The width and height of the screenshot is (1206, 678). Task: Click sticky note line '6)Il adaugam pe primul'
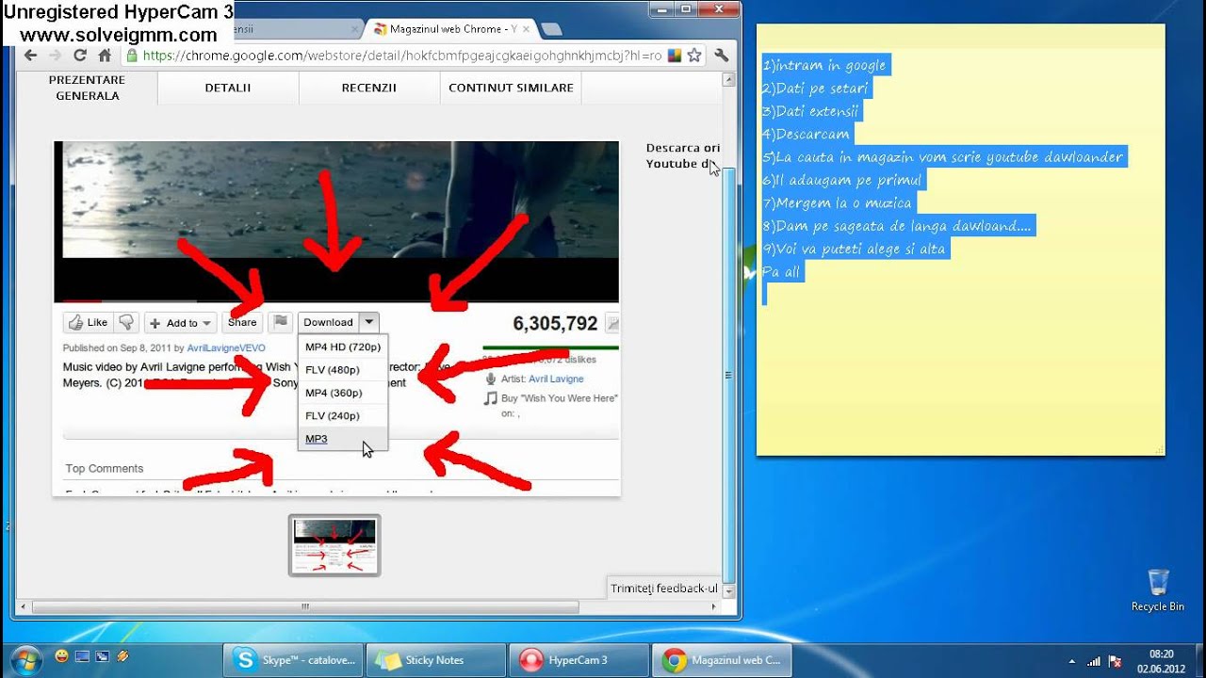842,180
